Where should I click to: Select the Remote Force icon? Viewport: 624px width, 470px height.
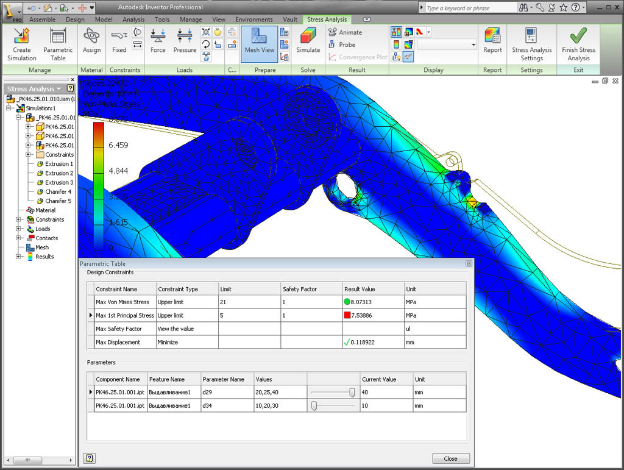pos(218,45)
